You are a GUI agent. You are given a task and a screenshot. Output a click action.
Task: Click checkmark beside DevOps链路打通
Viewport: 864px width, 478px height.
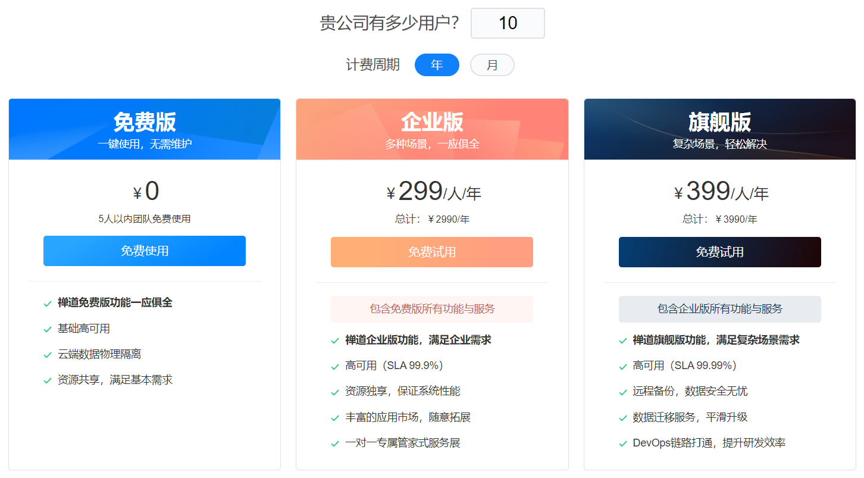(x=623, y=443)
